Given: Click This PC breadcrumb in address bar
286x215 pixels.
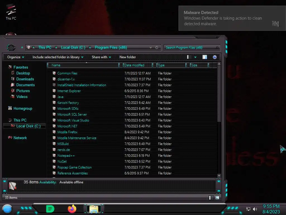Looking at the screenshot, I should pos(45,48).
